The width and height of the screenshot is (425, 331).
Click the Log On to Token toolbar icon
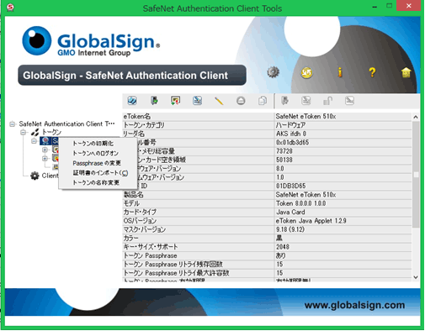[154, 101]
